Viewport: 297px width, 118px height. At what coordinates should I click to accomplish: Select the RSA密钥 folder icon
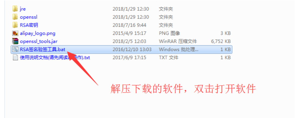[15, 25]
